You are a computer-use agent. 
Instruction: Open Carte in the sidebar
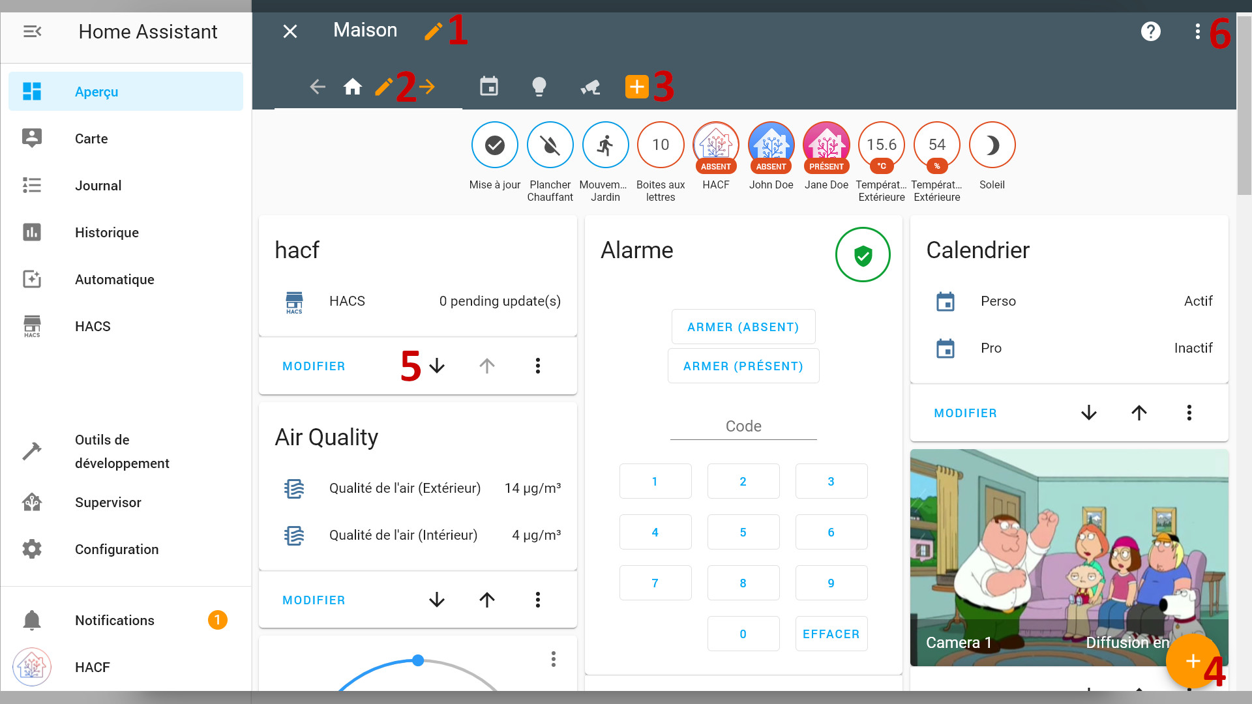[126, 139]
